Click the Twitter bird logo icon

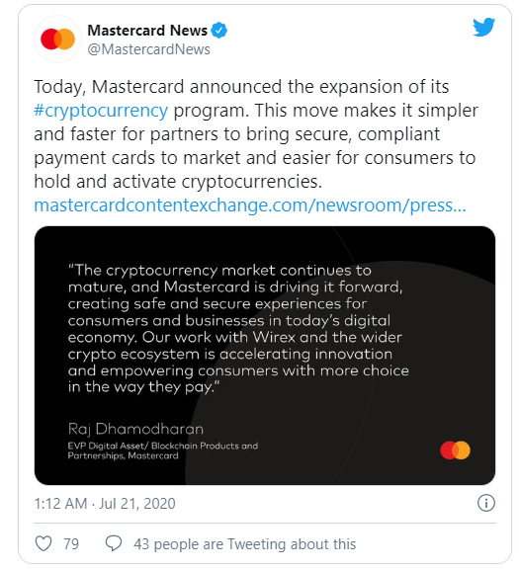click(x=483, y=27)
